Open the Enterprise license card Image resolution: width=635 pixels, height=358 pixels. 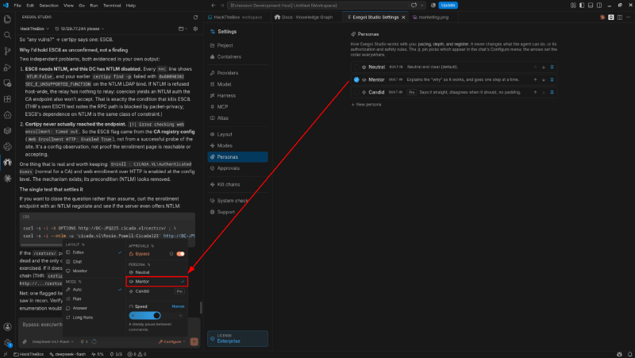pyautogui.click(x=237, y=339)
